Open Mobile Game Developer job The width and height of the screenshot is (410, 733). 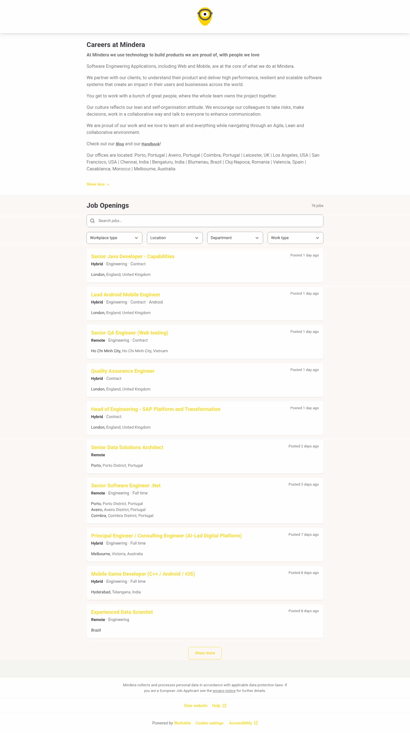pos(143,574)
